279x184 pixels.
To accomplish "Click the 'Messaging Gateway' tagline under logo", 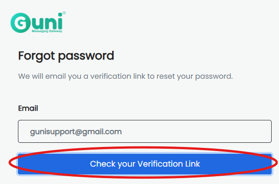I will [47, 31].
